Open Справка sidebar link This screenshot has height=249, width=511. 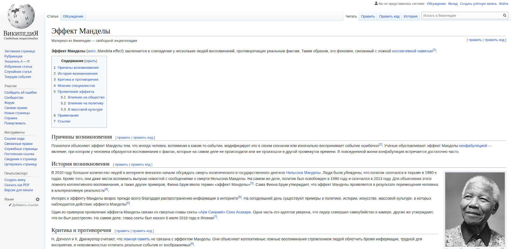point(11,118)
